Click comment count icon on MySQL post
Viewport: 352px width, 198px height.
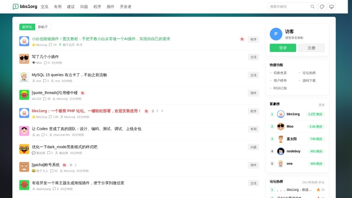[44, 81]
